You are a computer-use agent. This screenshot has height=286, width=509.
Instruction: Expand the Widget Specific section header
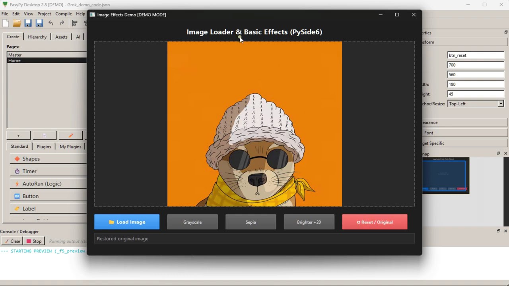coord(465,143)
